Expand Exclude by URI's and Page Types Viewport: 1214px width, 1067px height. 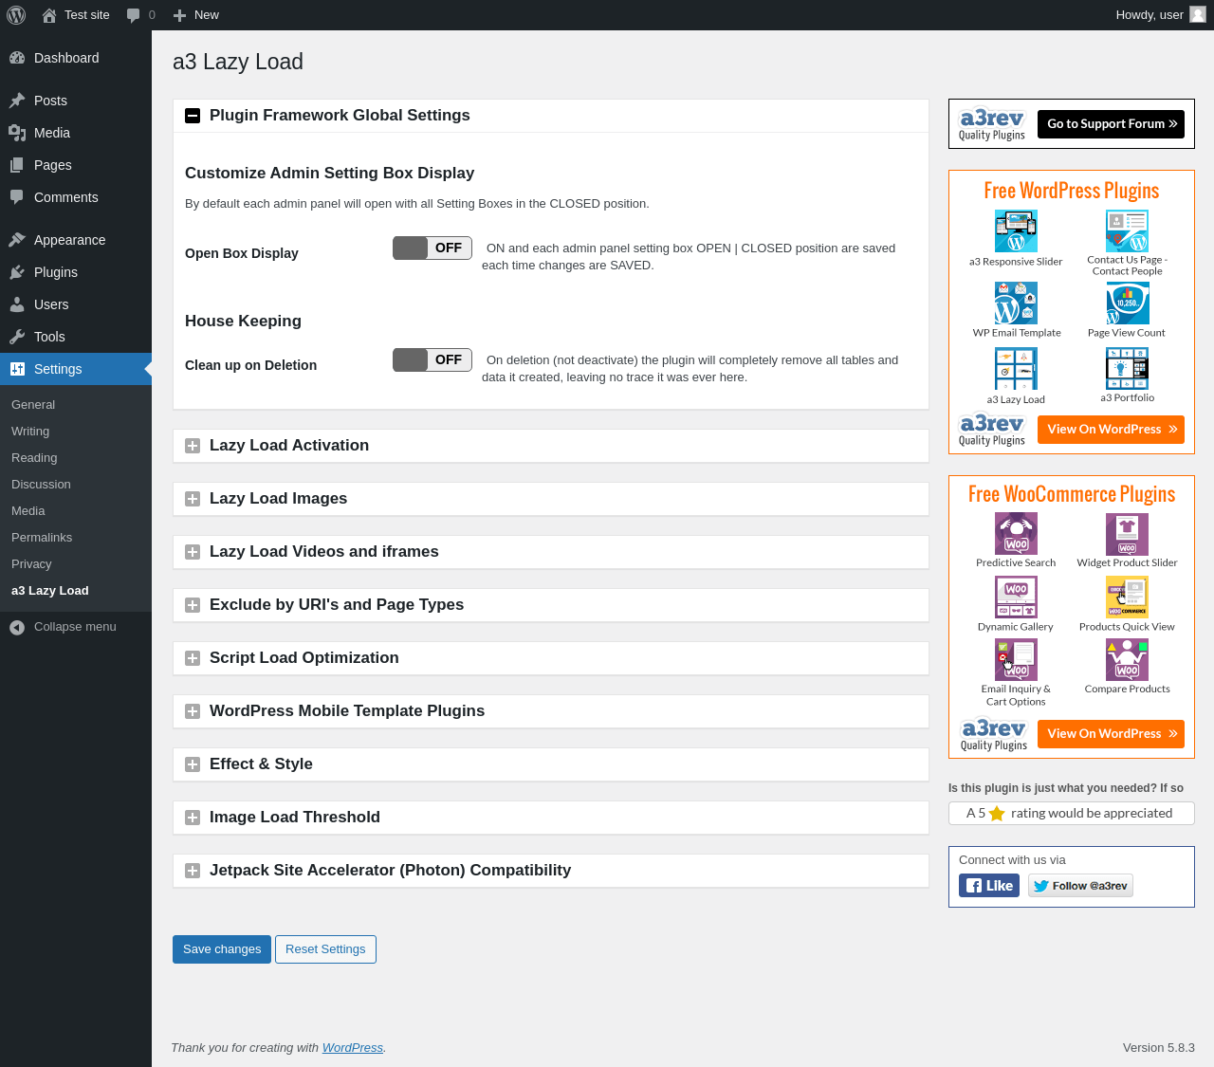(551, 605)
